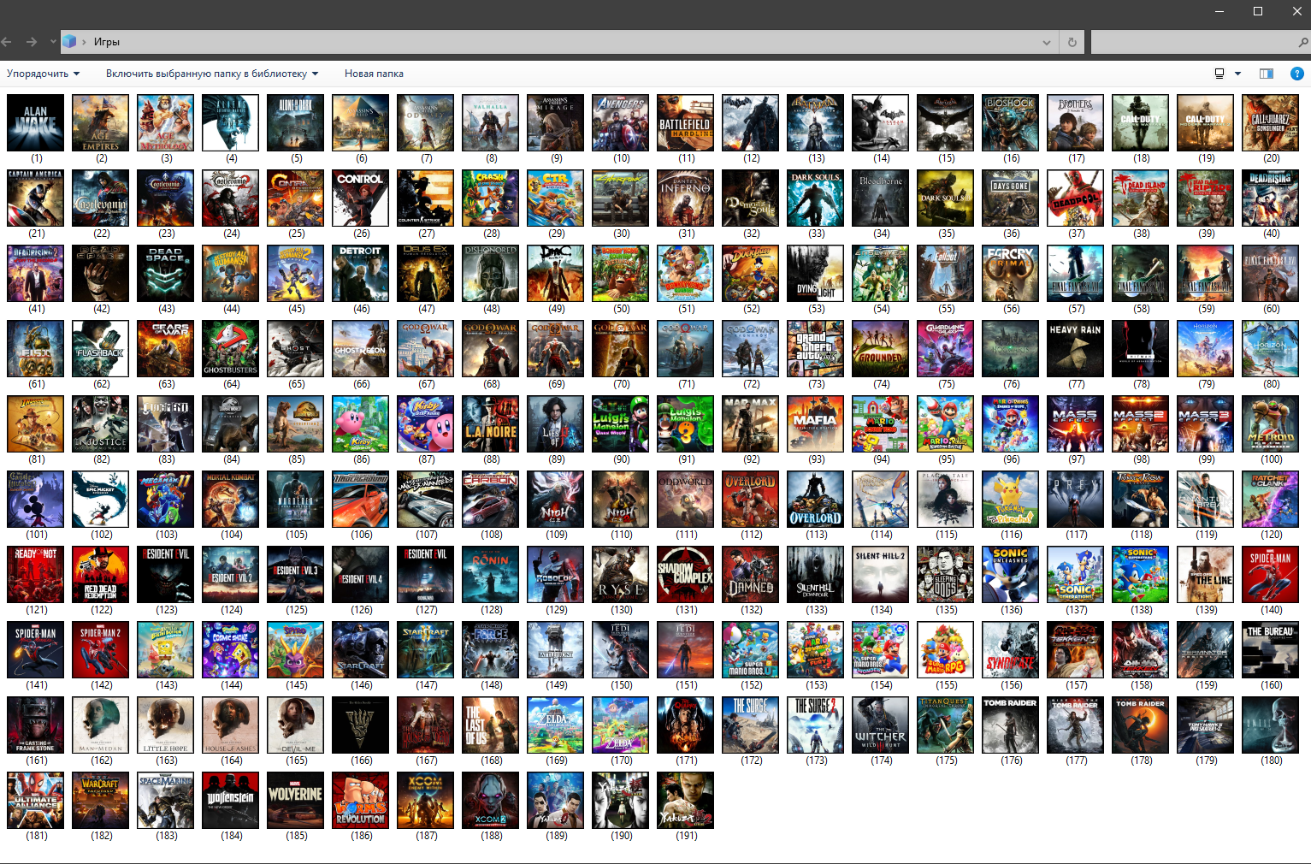Select Avengers cover thumbnail (10)
This screenshot has height=864, width=1311.
click(621, 123)
